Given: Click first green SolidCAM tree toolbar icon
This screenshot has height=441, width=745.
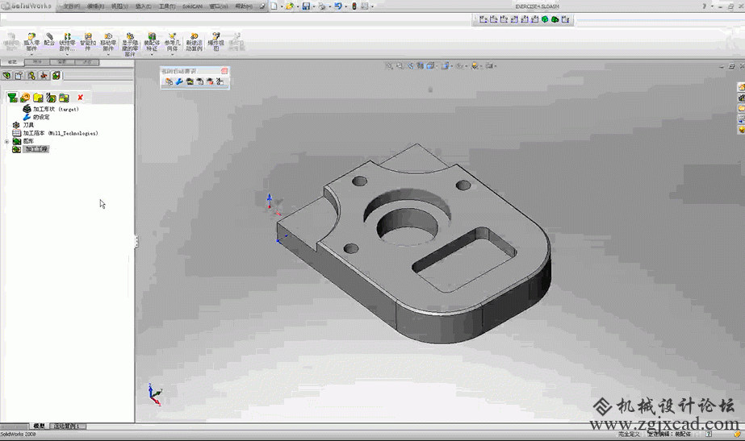Looking at the screenshot, I should coord(12,98).
